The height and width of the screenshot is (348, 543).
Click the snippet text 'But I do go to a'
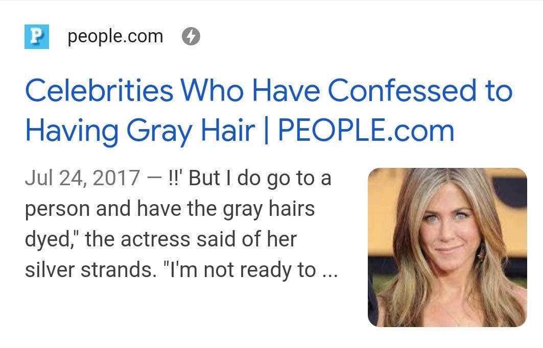point(260,178)
